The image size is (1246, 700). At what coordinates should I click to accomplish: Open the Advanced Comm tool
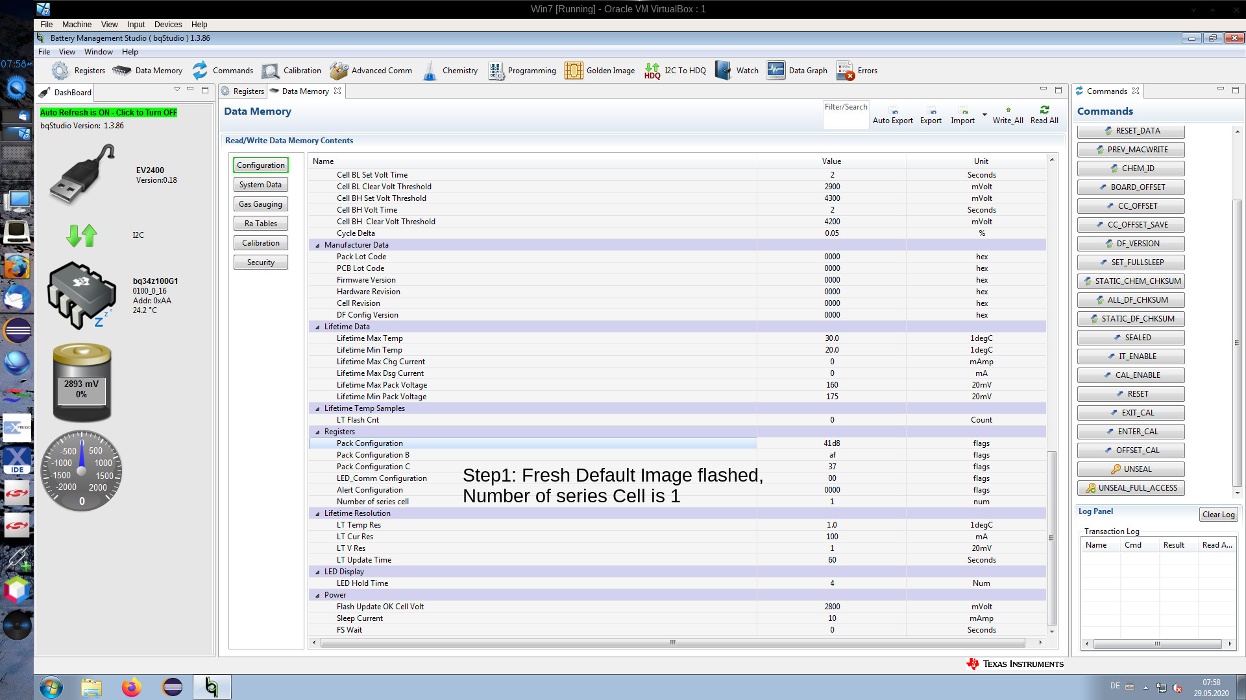339,71
